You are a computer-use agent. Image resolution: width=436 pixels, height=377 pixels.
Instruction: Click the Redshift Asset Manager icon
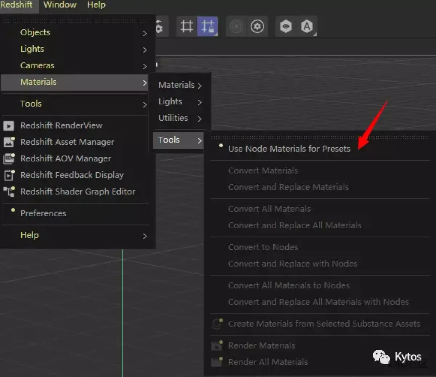(9, 142)
